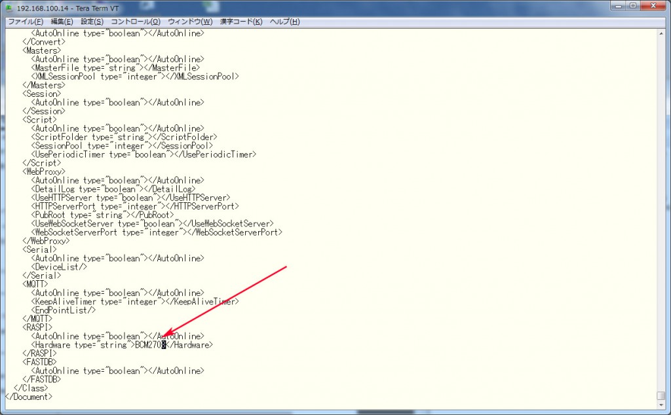
Task: Click the AutoOnline line under Masters
Action: pos(118,59)
